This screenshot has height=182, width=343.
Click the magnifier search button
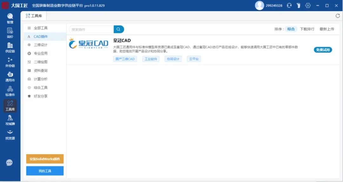[118, 29]
